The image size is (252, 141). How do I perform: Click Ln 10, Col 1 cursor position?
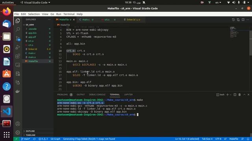(187, 139)
